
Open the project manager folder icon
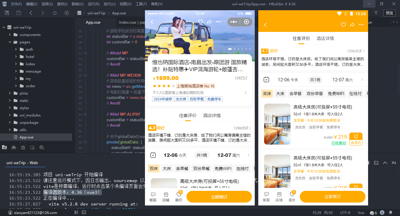pos(4,148)
